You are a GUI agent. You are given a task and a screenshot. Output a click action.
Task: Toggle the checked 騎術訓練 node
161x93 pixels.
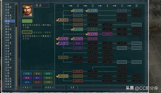click(93, 34)
